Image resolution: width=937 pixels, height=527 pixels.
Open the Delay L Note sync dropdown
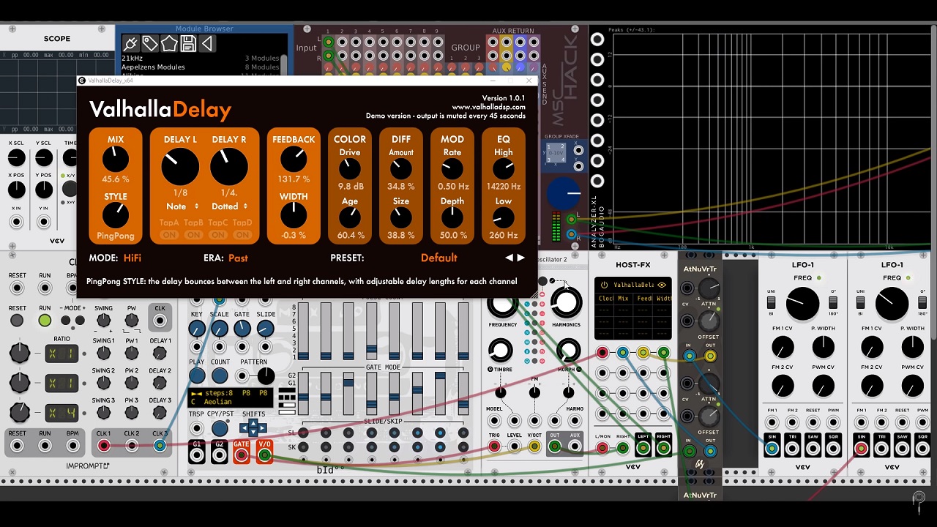point(180,206)
